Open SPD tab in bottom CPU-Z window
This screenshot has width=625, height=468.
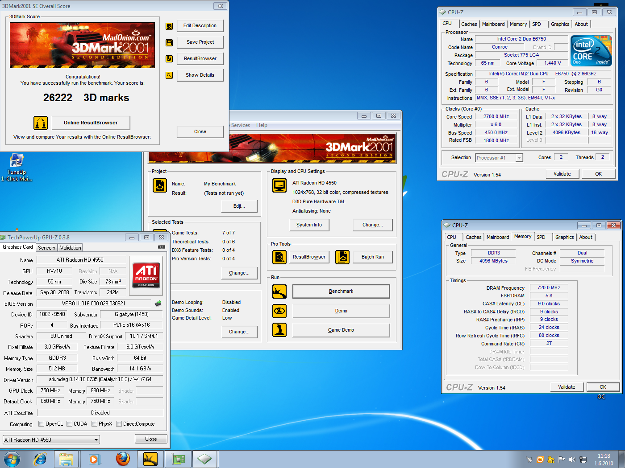tap(541, 237)
